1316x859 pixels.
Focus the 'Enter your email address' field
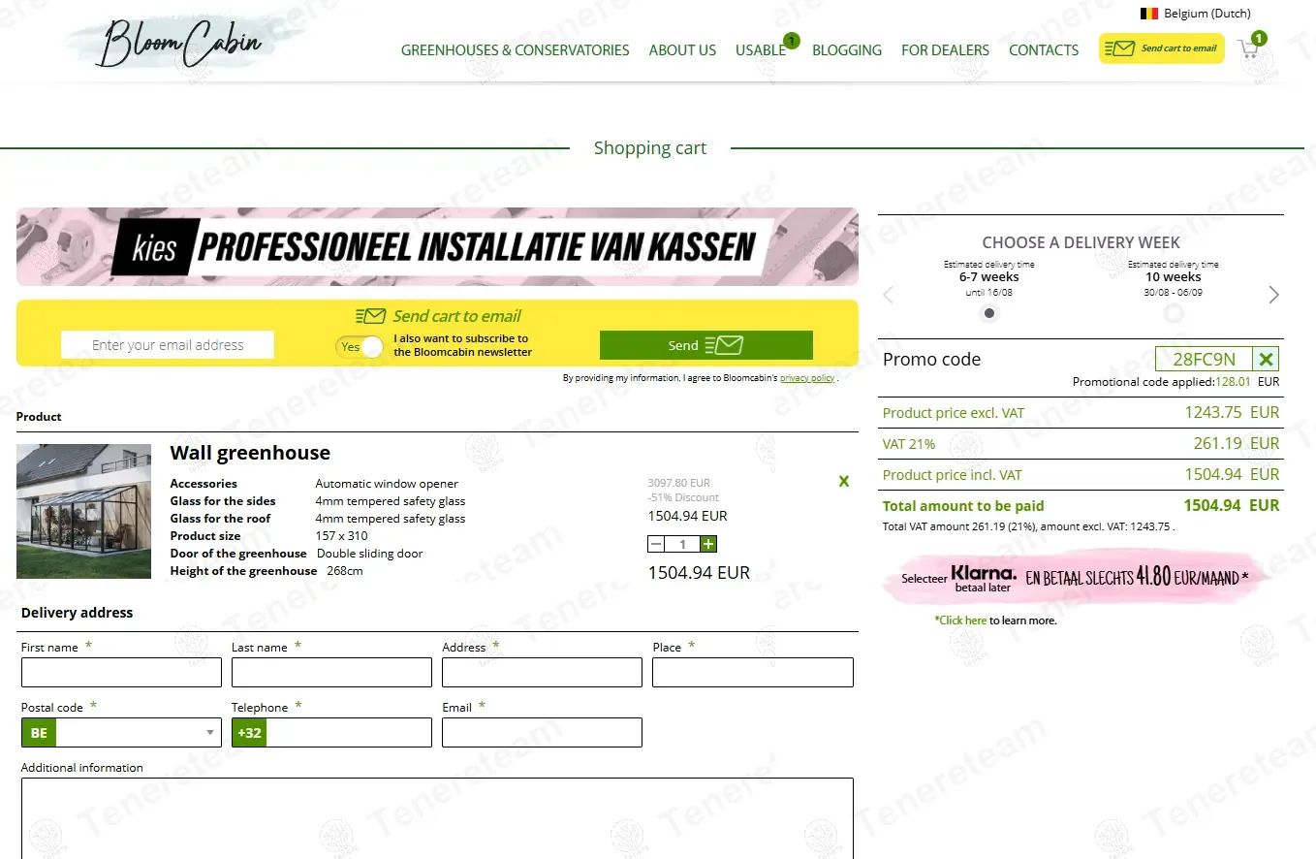pyautogui.click(x=168, y=345)
